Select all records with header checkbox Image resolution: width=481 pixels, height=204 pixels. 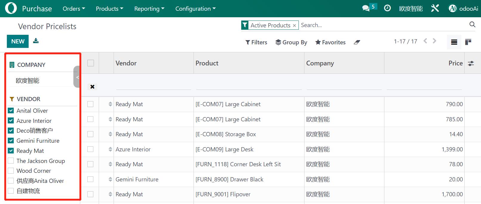coord(91,63)
